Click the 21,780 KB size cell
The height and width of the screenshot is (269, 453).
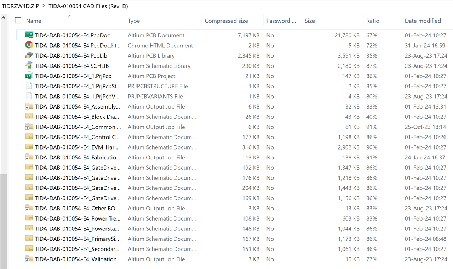coord(347,35)
